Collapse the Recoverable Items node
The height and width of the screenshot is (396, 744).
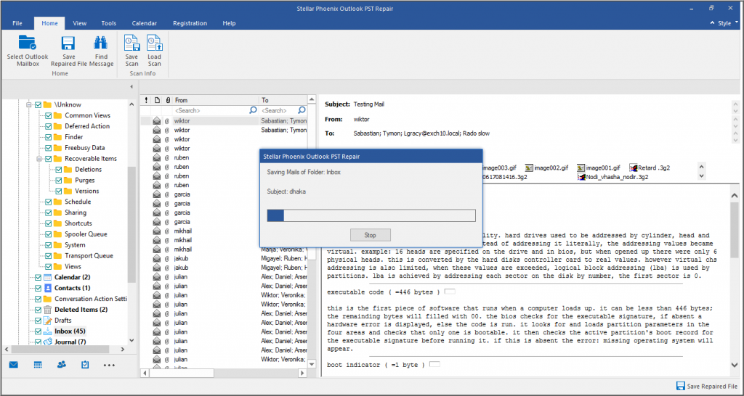[39, 159]
